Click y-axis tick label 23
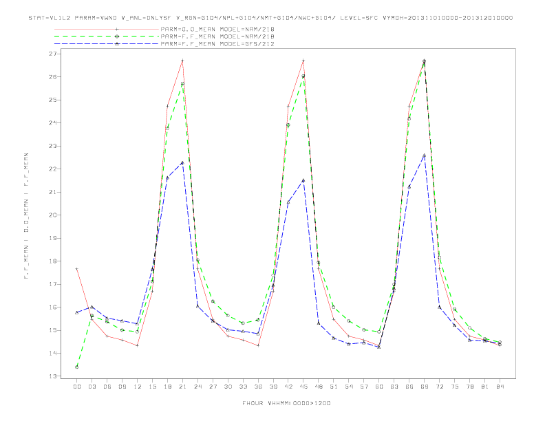This screenshot has height=421, width=545. pyautogui.click(x=53, y=146)
